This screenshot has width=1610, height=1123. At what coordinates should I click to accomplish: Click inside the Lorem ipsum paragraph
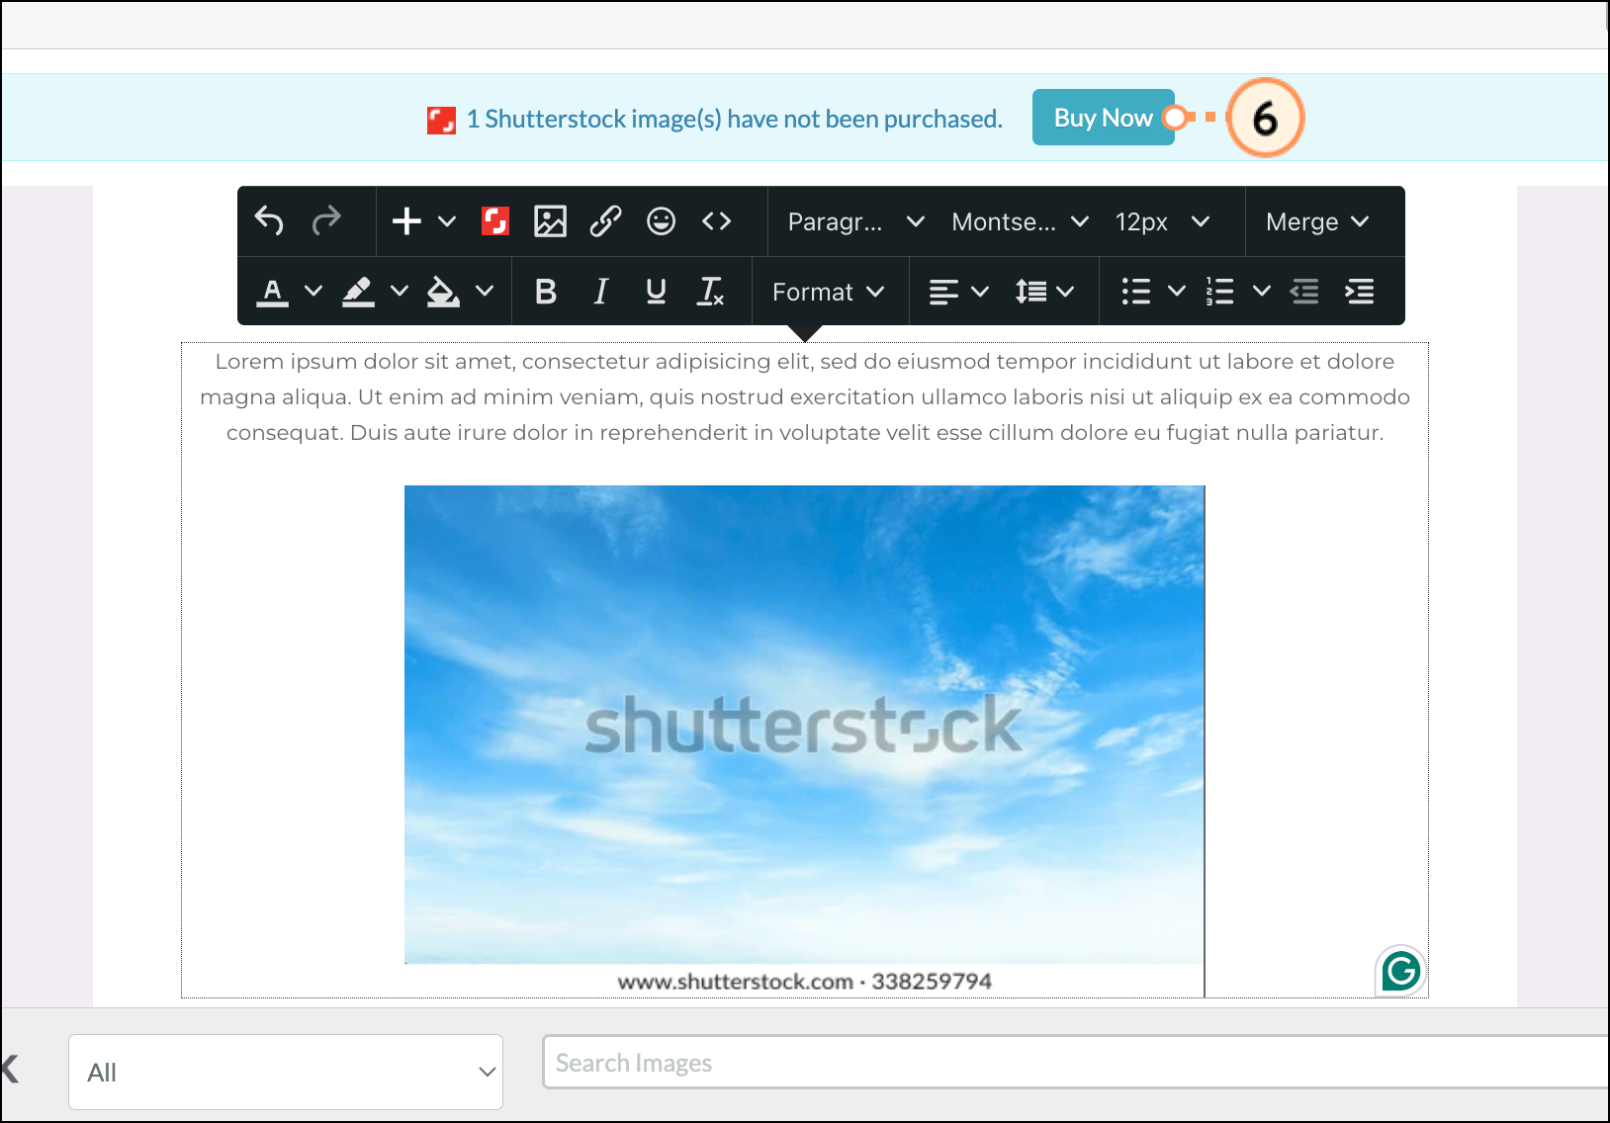[805, 396]
